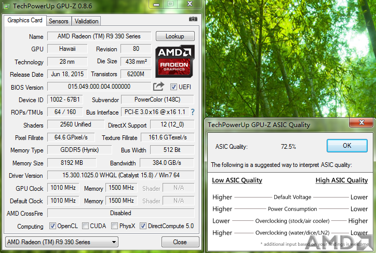Click the Subvendor field PowerColor (148C)
This screenshot has width=376, height=253.
(x=157, y=100)
